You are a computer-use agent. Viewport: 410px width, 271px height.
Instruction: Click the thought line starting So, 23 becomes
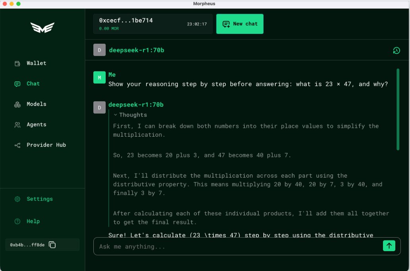pos(202,155)
